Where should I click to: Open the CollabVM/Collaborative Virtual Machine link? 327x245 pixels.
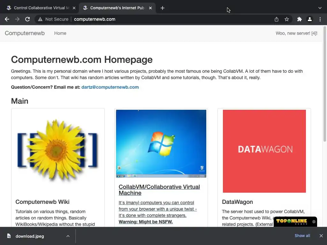(x=159, y=190)
